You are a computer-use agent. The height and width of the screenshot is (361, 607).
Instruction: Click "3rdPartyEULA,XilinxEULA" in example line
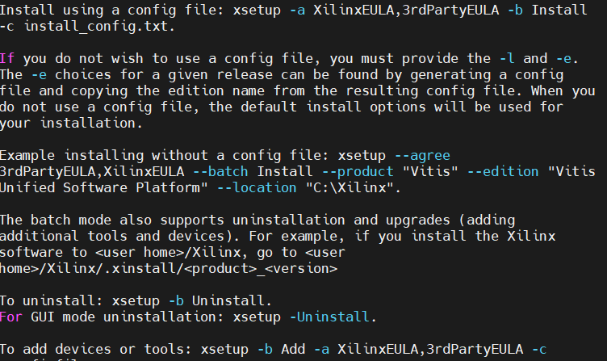[x=92, y=172]
